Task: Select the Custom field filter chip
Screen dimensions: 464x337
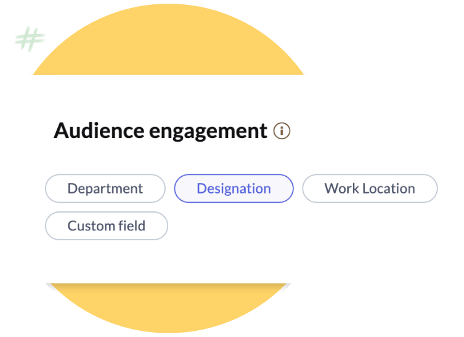Action: click(107, 225)
